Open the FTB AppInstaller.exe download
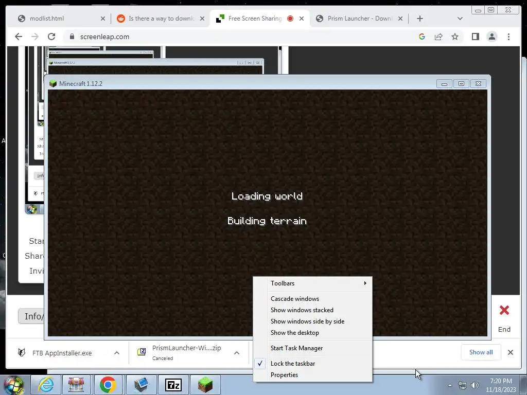The width and height of the screenshot is (527, 395). point(62,353)
